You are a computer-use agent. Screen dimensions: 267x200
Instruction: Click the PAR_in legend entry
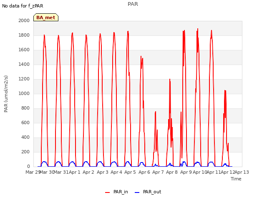point(116,192)
